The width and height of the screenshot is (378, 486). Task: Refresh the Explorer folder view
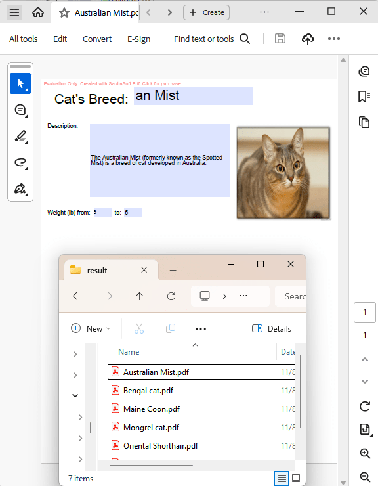pos(171,296)
